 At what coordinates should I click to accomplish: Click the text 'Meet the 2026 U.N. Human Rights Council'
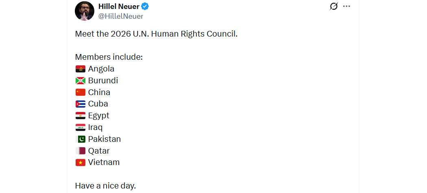coord(156,34)
